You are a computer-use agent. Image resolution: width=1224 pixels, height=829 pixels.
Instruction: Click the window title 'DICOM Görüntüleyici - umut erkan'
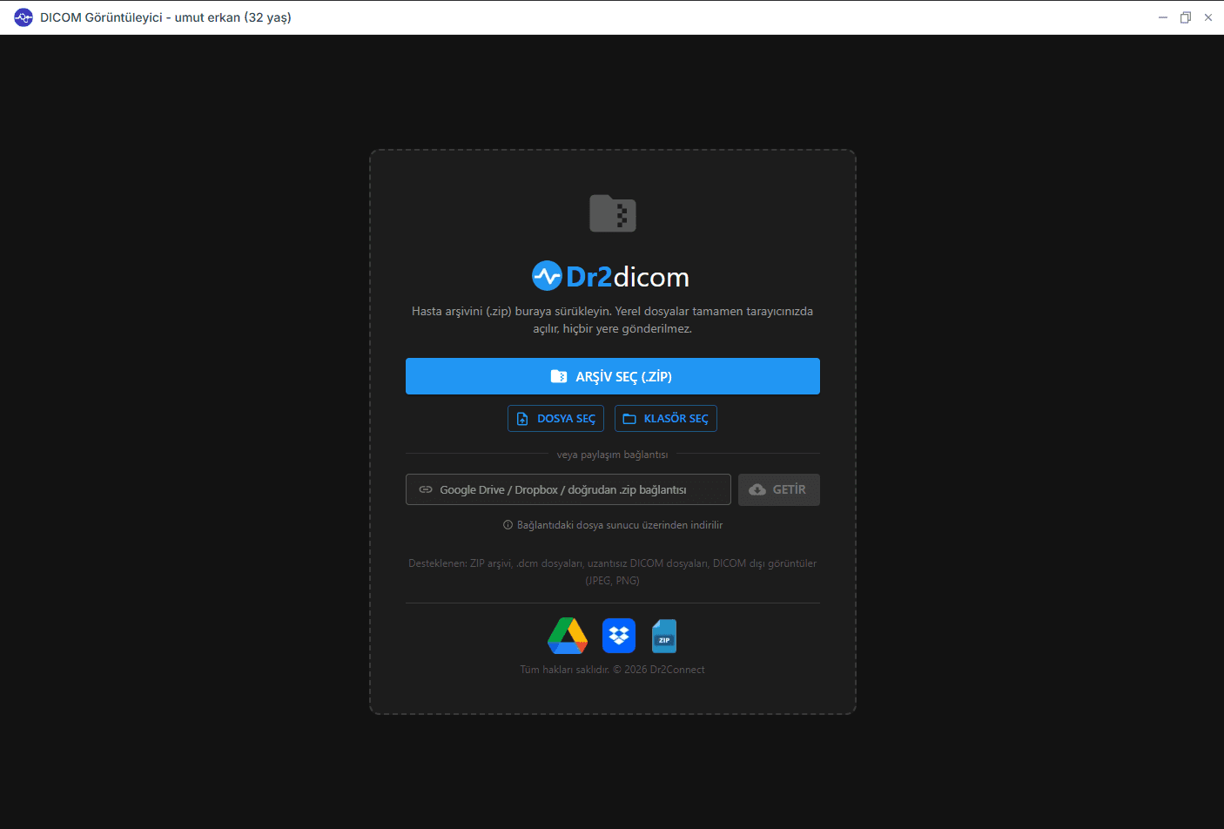pos(165,17)
